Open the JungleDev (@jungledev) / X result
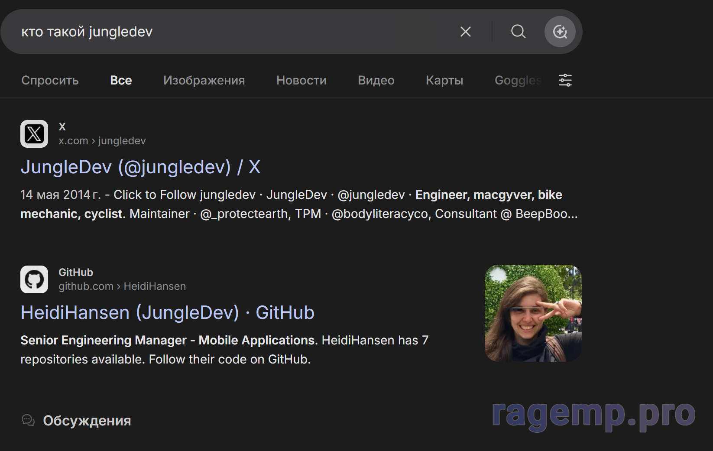The width and height of the screenshot is (713, 451). pos(141,167)
